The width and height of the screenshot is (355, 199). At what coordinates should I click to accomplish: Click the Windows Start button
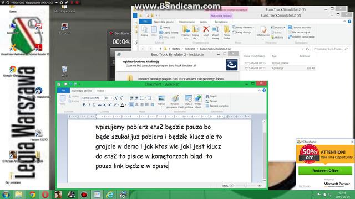coord(6,195)
